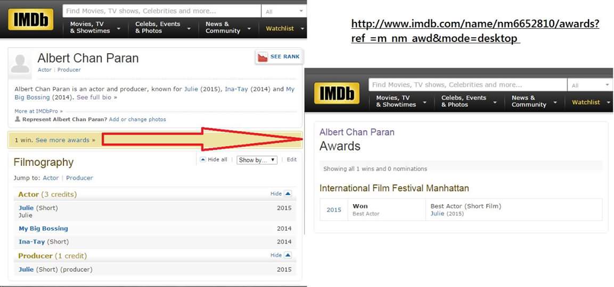Open the Show by... dropdown
Screen dimensions: 614x287
pyautogui.click(x=257, y=160)
